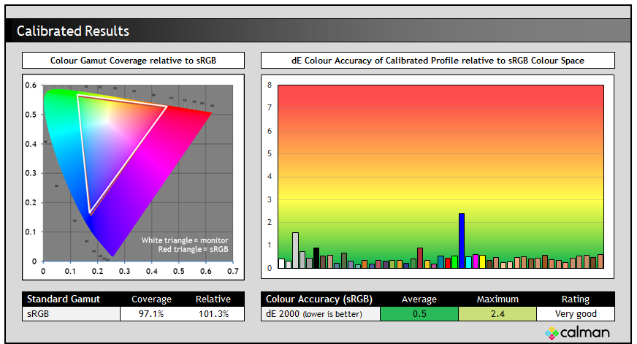Viewport: 637px width, 344px height.
Task: Click the 'Very good' rating cell
Action: click(x=575, y=314)
